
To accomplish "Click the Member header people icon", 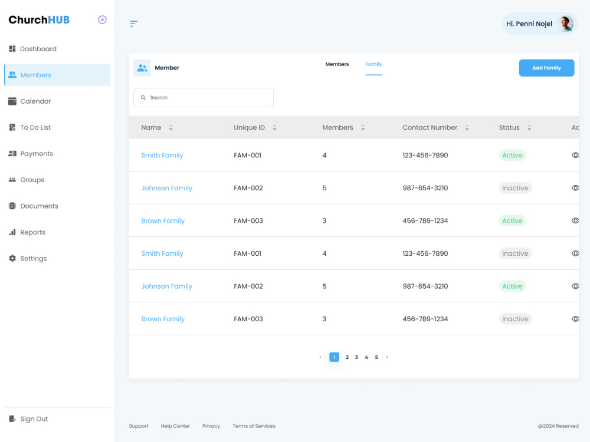I will 142,68.
